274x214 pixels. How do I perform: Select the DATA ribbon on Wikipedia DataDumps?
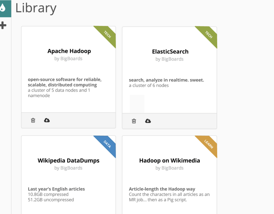coord(106,144)
